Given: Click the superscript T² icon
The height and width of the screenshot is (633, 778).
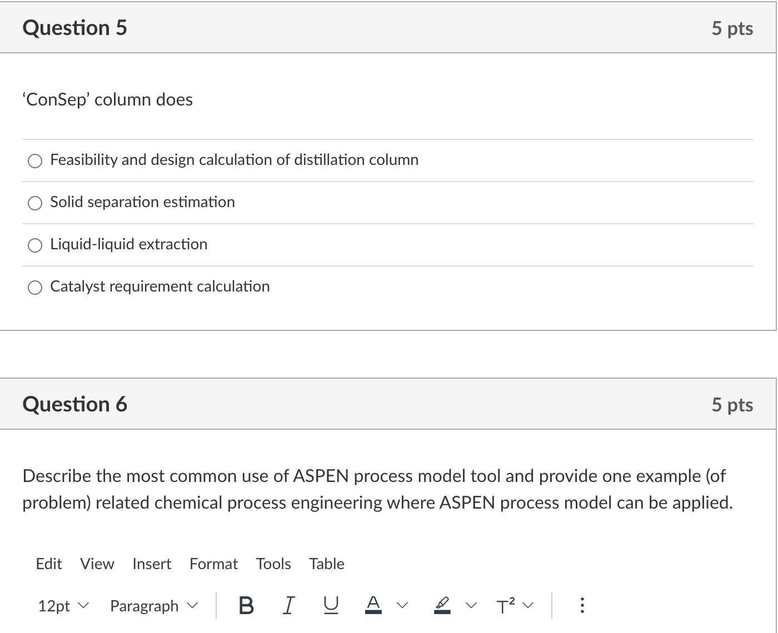Looking at the screenshot, I should (506, 605).
